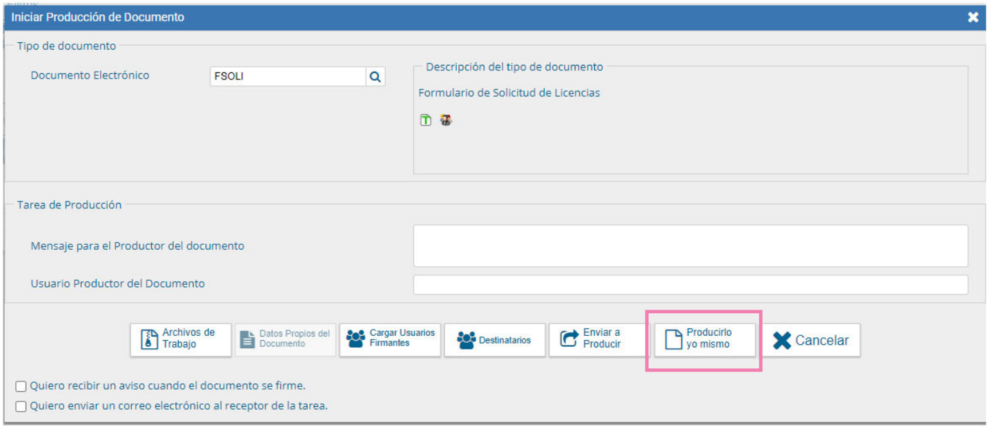This screenshot has width=989, height=429.
Task: Click the Cancelar button
Action: pos(811,340)
